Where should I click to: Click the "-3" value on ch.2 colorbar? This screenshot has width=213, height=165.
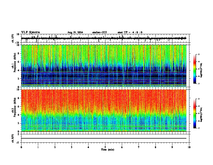[198, 99]
